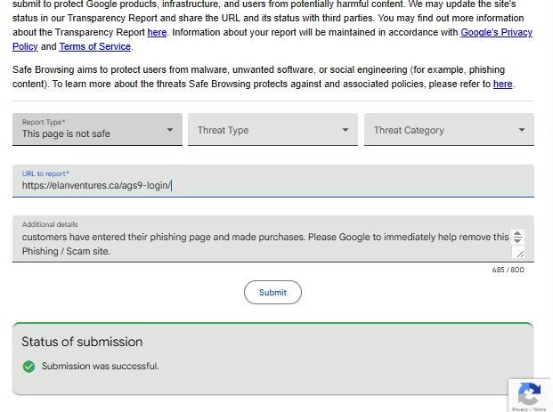
Task: Open the Transparency Report 'here' link
Action: point(157,33)
